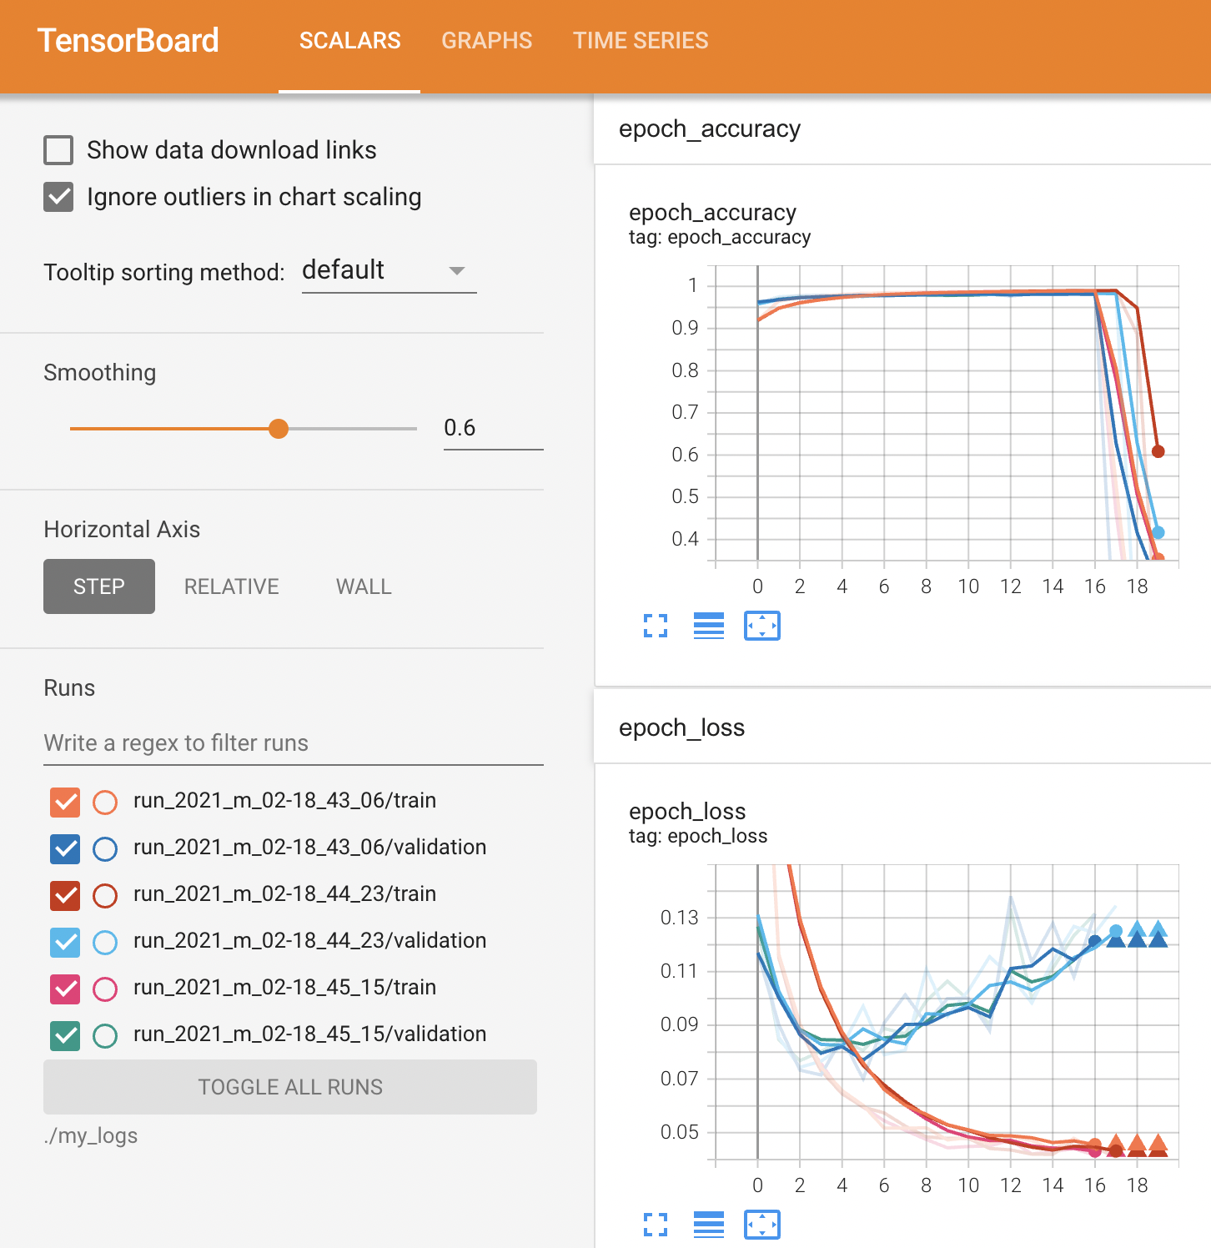Uncheck Ignore outliers in chart scaling
This screenshot has height=1248, width=1211.
pyautogui.click(x=58, y=198)
